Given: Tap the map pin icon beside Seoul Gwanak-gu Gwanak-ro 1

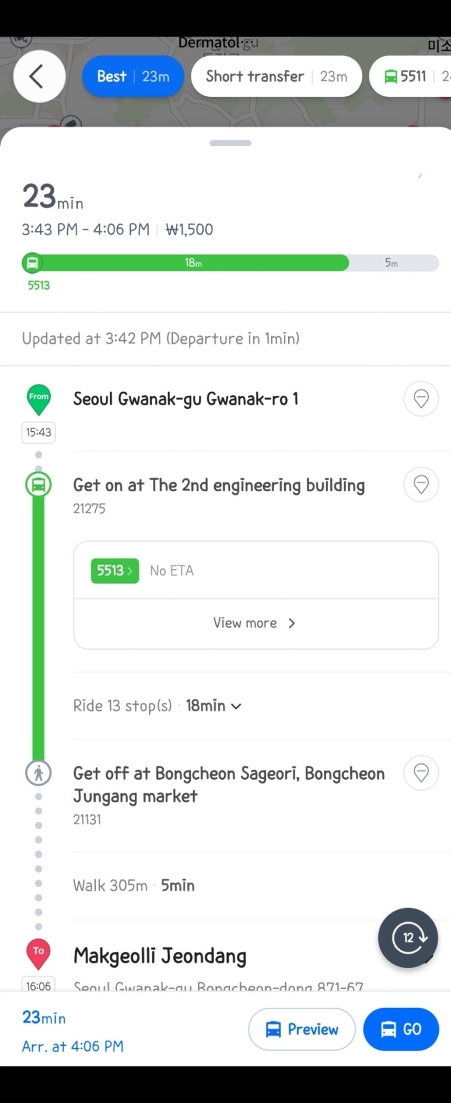Looking at the screenshot, I should [x=421, y=399].
